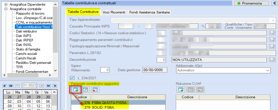Toggle the L. 234/2021 checkbox
The image size is (278, 110).
[72, 78]
